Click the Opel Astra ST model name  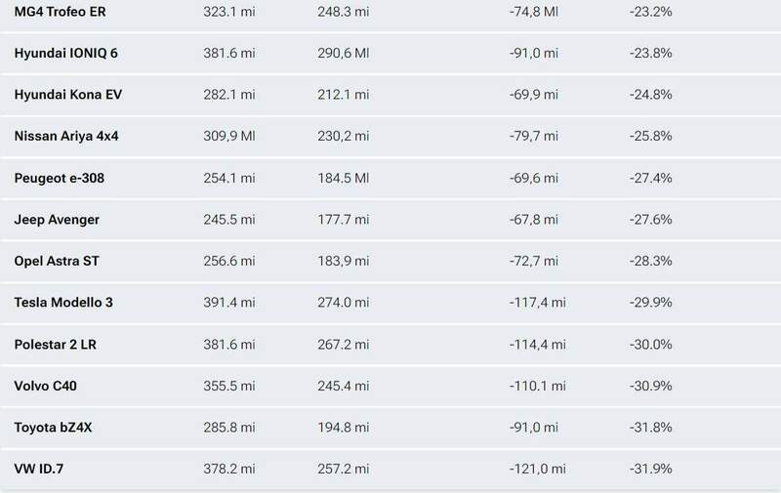tap(58, 262)
